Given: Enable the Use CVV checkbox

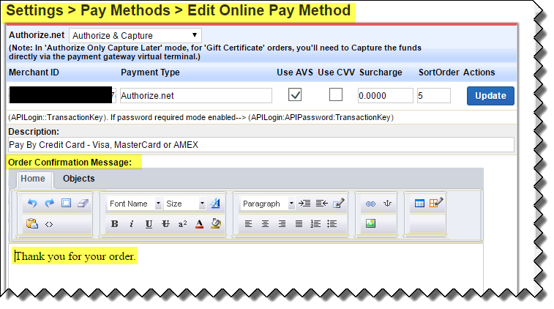Looking at the screenshot, I should click(336, 95).
